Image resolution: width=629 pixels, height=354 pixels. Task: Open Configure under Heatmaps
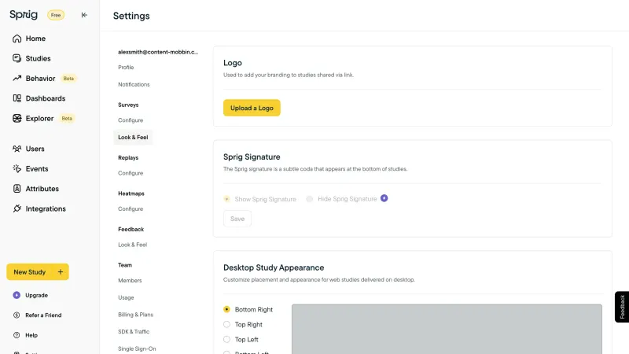coord(131,209)
